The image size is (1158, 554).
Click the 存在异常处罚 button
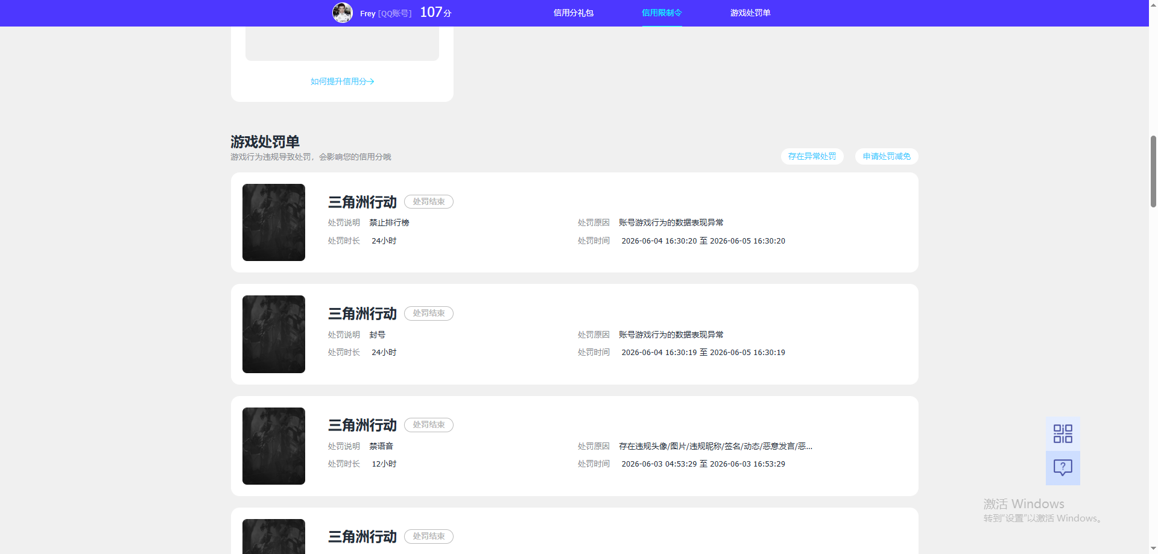click(x=812, y=156)
